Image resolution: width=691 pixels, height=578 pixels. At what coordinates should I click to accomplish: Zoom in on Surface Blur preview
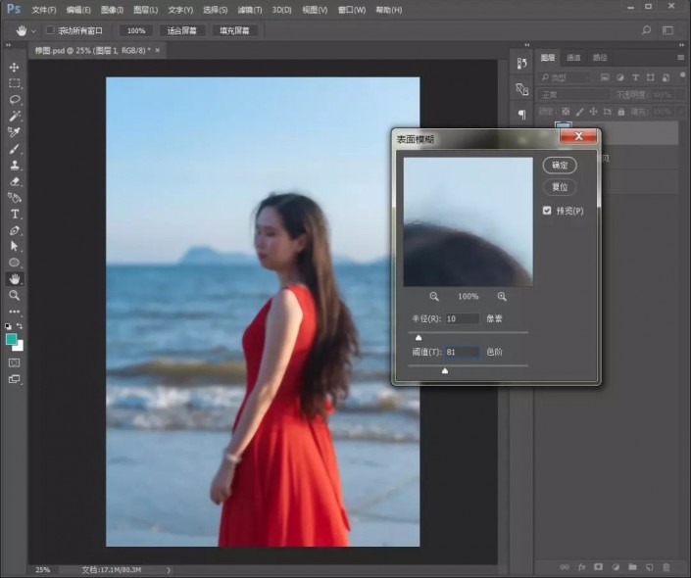502,297
